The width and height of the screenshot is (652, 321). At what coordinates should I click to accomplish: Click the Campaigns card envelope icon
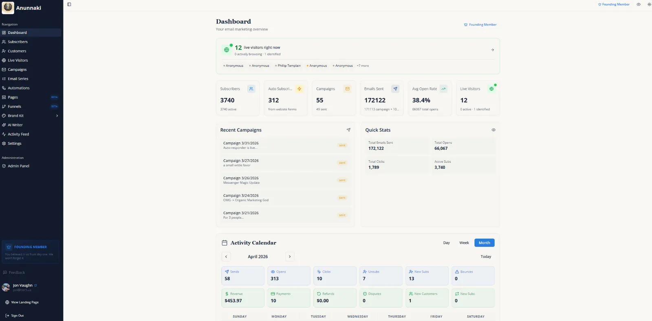coord(347,89)
